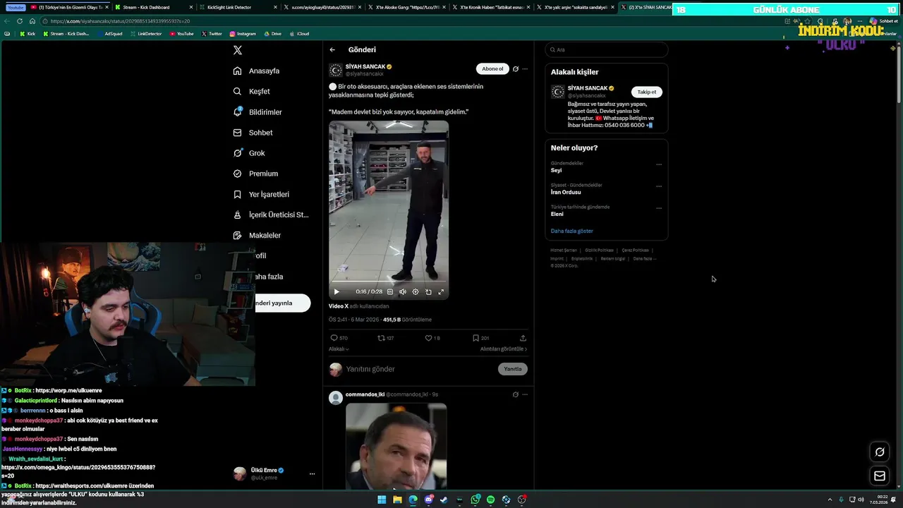This screenshot has width=903, height=508.
Task: Open the Instagram bookmark
Action: 243,34
